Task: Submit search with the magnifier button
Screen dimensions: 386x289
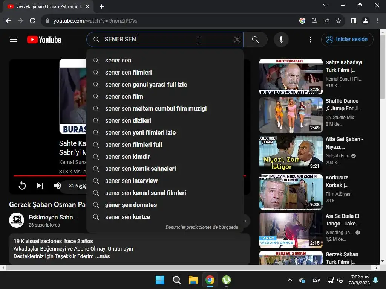Action: [256, 39]
